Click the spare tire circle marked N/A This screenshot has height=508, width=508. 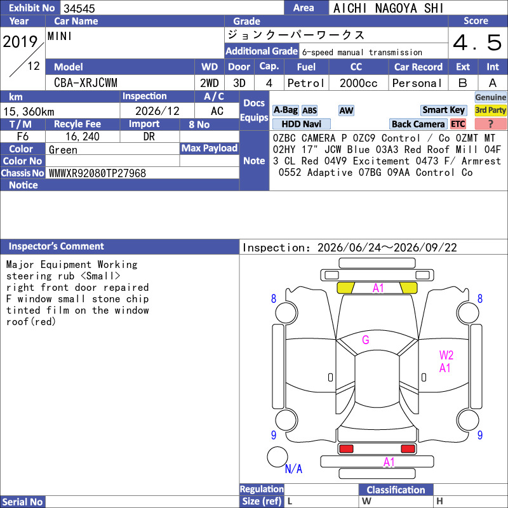[x=277, y=457]
